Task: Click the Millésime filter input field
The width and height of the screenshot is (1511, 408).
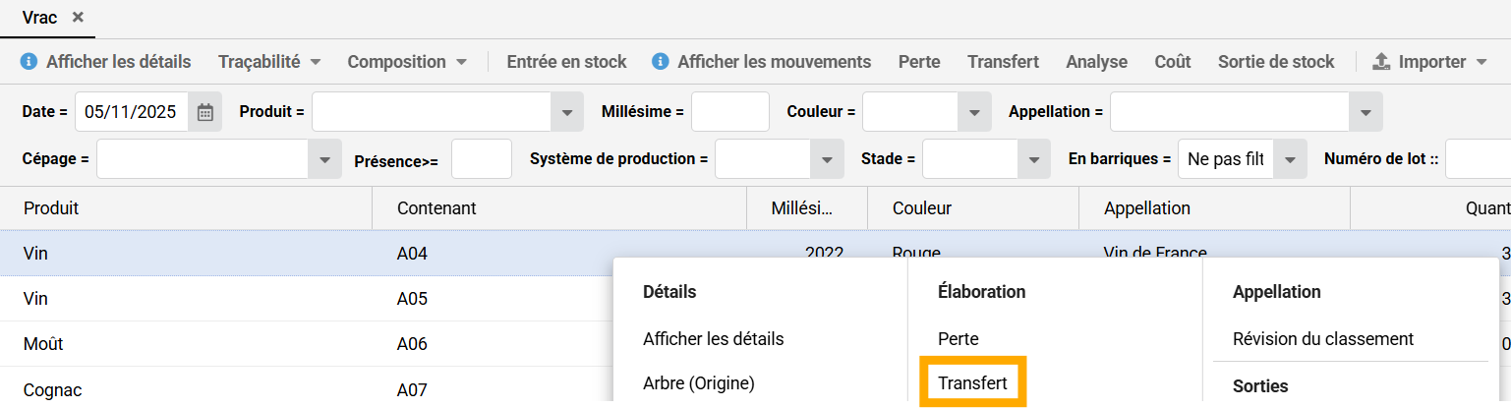Action: click(729, 112)
